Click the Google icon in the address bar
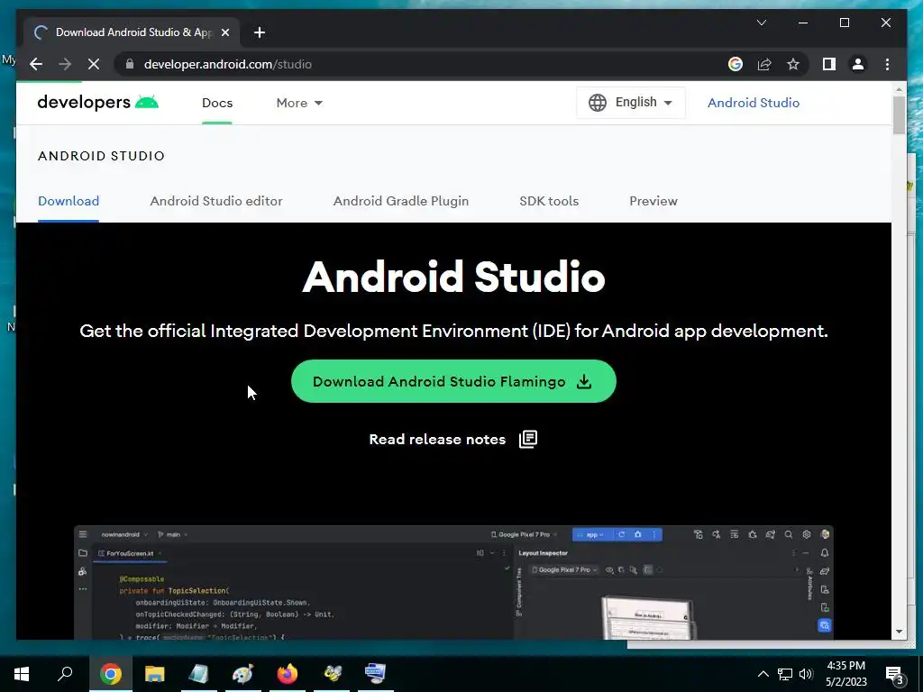This screenshot has height=692, width=923. (x=736, y=64)
